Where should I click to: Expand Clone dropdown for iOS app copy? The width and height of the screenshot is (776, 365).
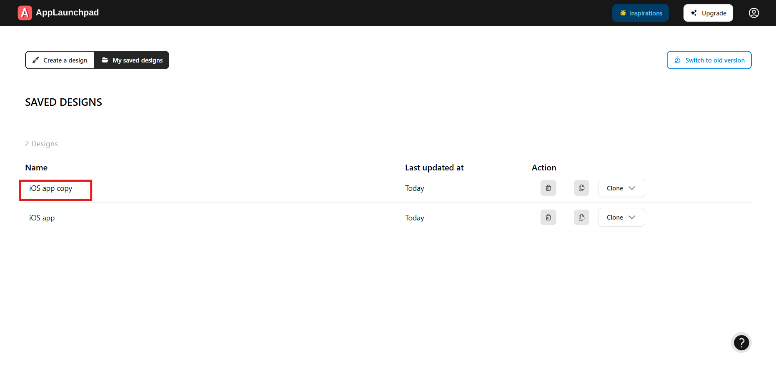(x=621, y=188)
